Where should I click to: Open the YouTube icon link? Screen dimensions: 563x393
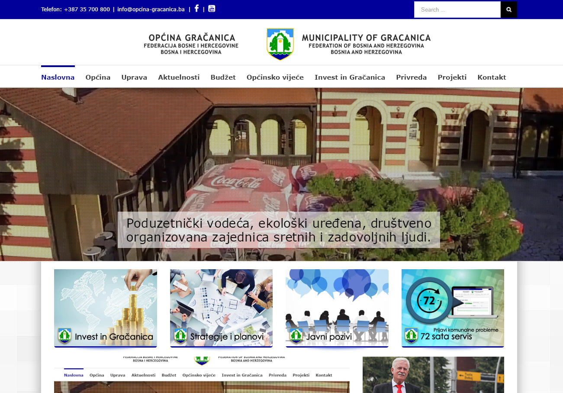[x=212, y=9]
